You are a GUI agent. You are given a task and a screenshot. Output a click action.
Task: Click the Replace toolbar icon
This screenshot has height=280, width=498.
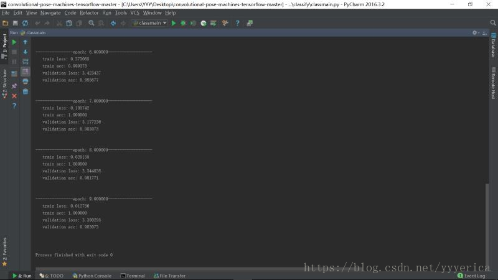point(101,23)
